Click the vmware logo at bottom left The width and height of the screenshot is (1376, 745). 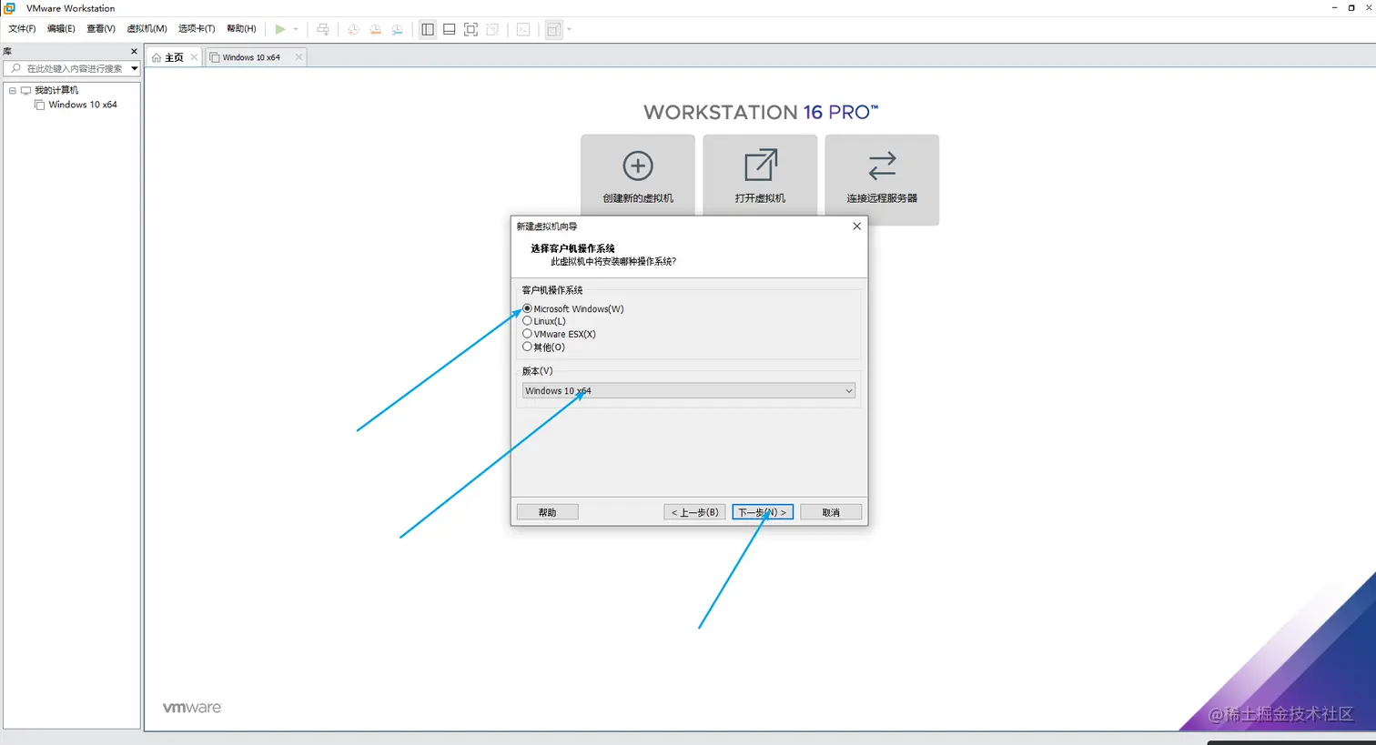[x=192, y=708]
